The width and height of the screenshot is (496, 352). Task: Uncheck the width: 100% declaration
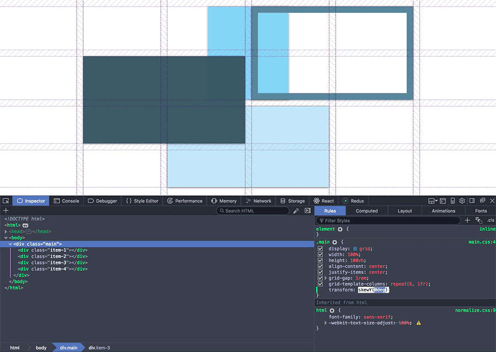(x=320, y=254)
